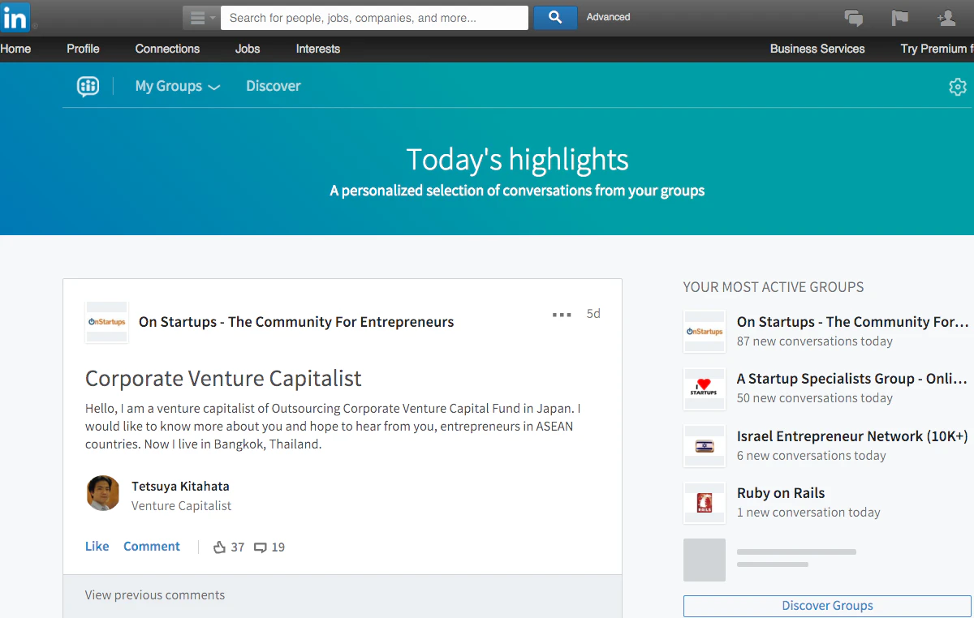The height and width of the screenshot is (618, 974).
Task: Open the groups settings gear icon
Action: [x=958, y=87]
